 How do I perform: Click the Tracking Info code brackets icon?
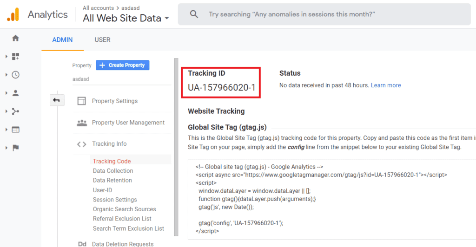point(82,144)
